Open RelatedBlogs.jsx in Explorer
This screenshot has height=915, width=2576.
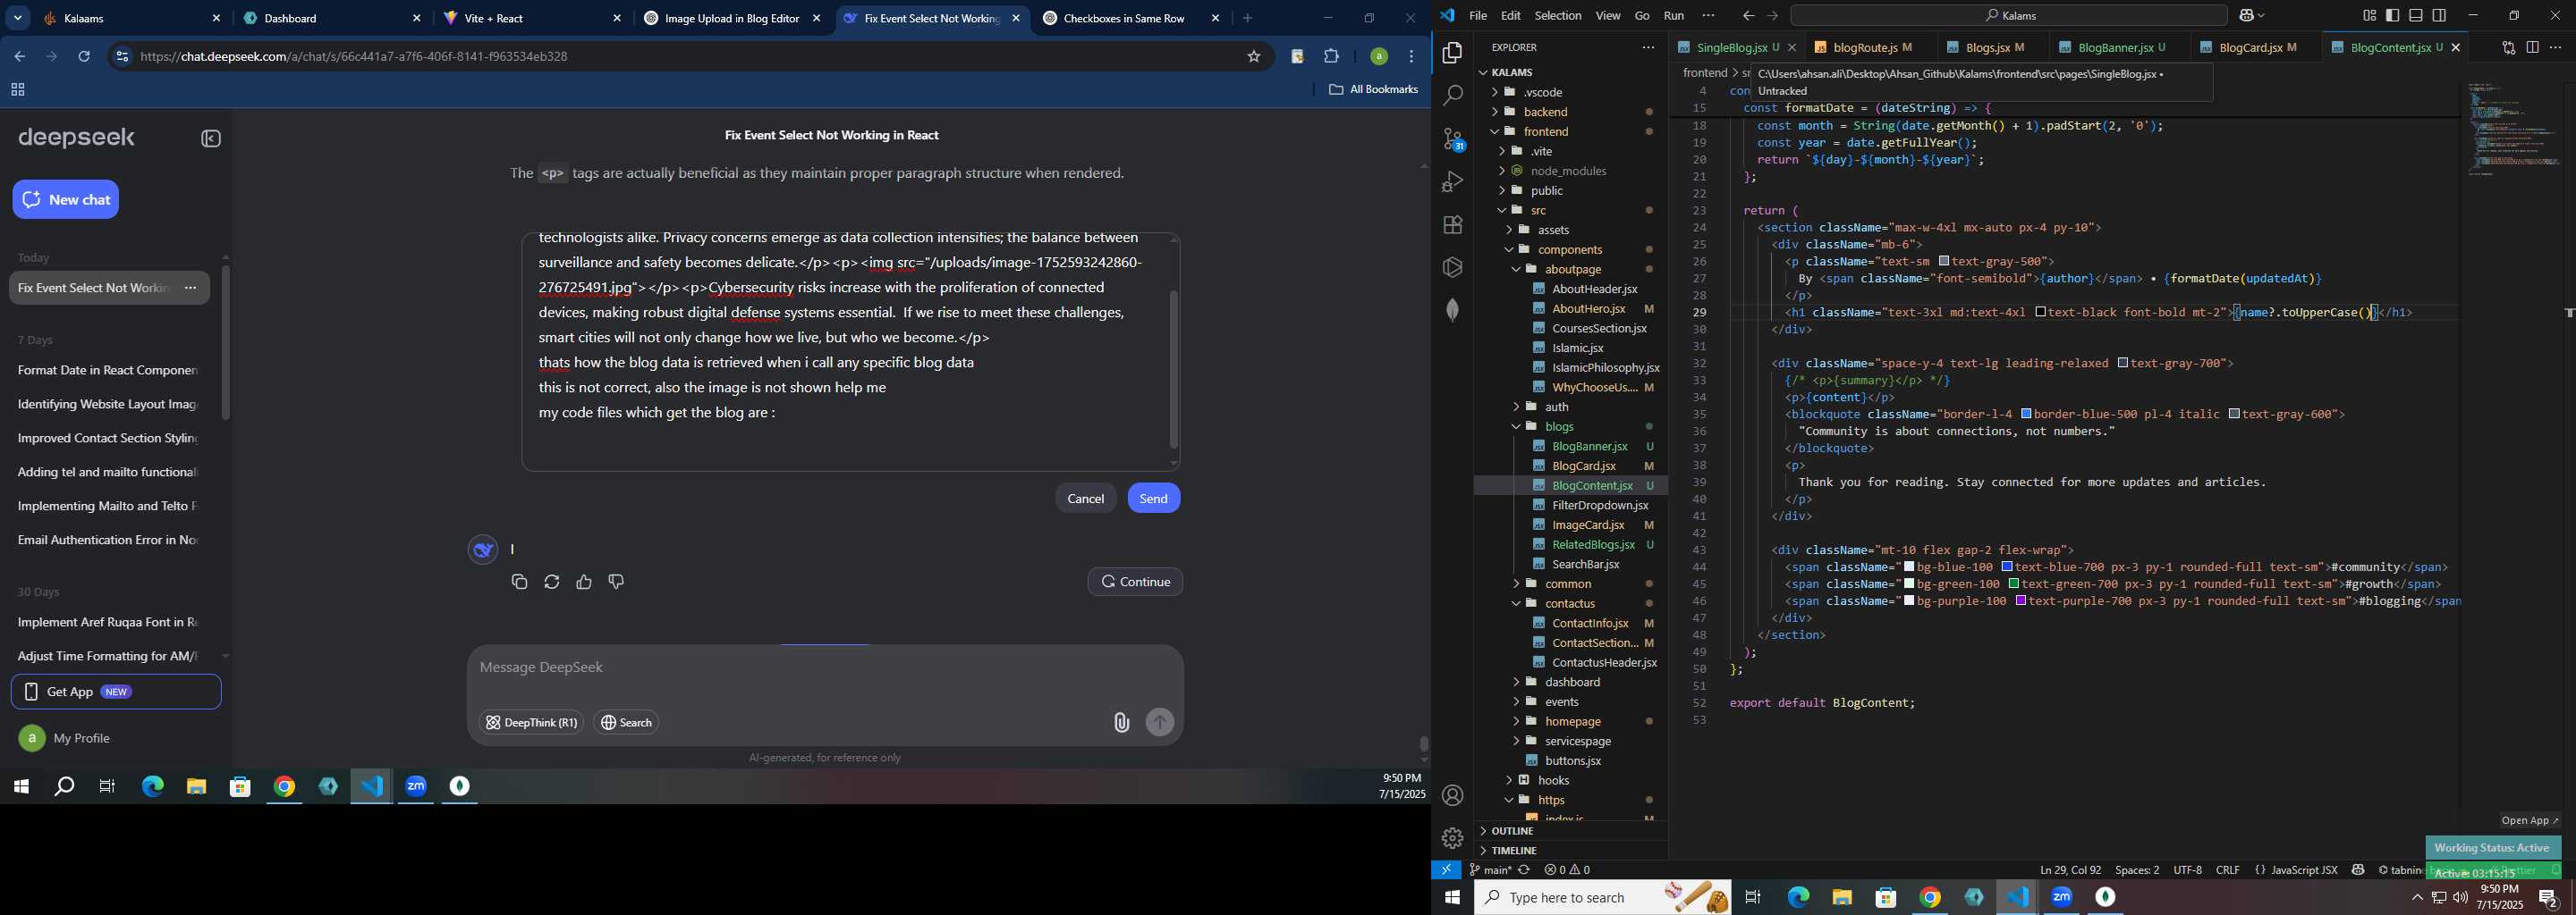pos(1594,545)
